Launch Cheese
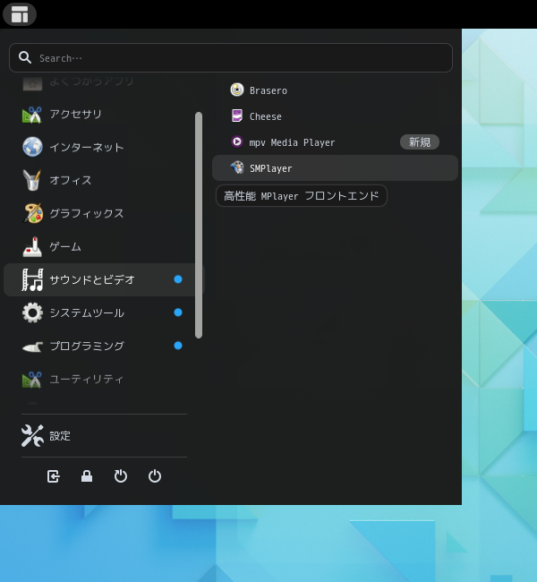This screenshot has height=582, width=537. [x=335, y=116]
